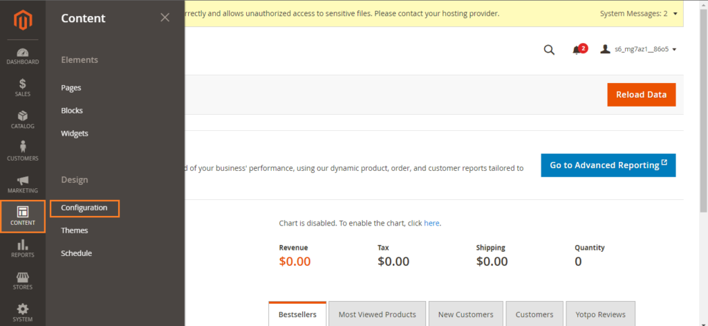Viewport: 708px width, 326px height.
Task: Select Configuration under Design
Action: coord(84,208)
